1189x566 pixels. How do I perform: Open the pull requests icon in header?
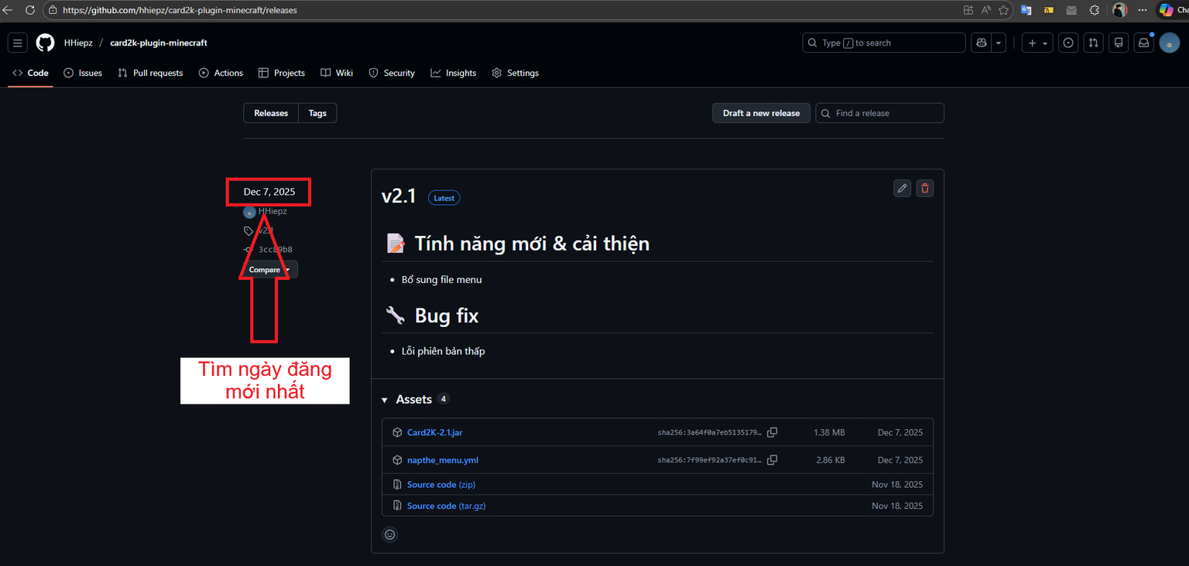point(1093,43)
